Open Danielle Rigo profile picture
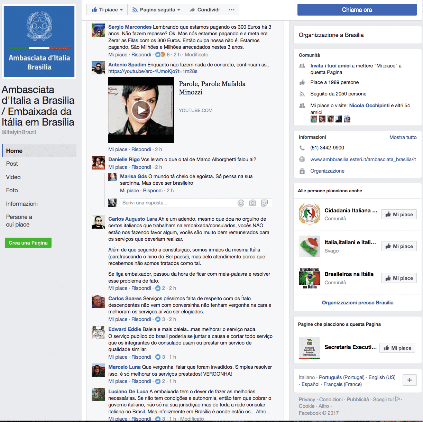Screen dimensions: 423x422 98,163
